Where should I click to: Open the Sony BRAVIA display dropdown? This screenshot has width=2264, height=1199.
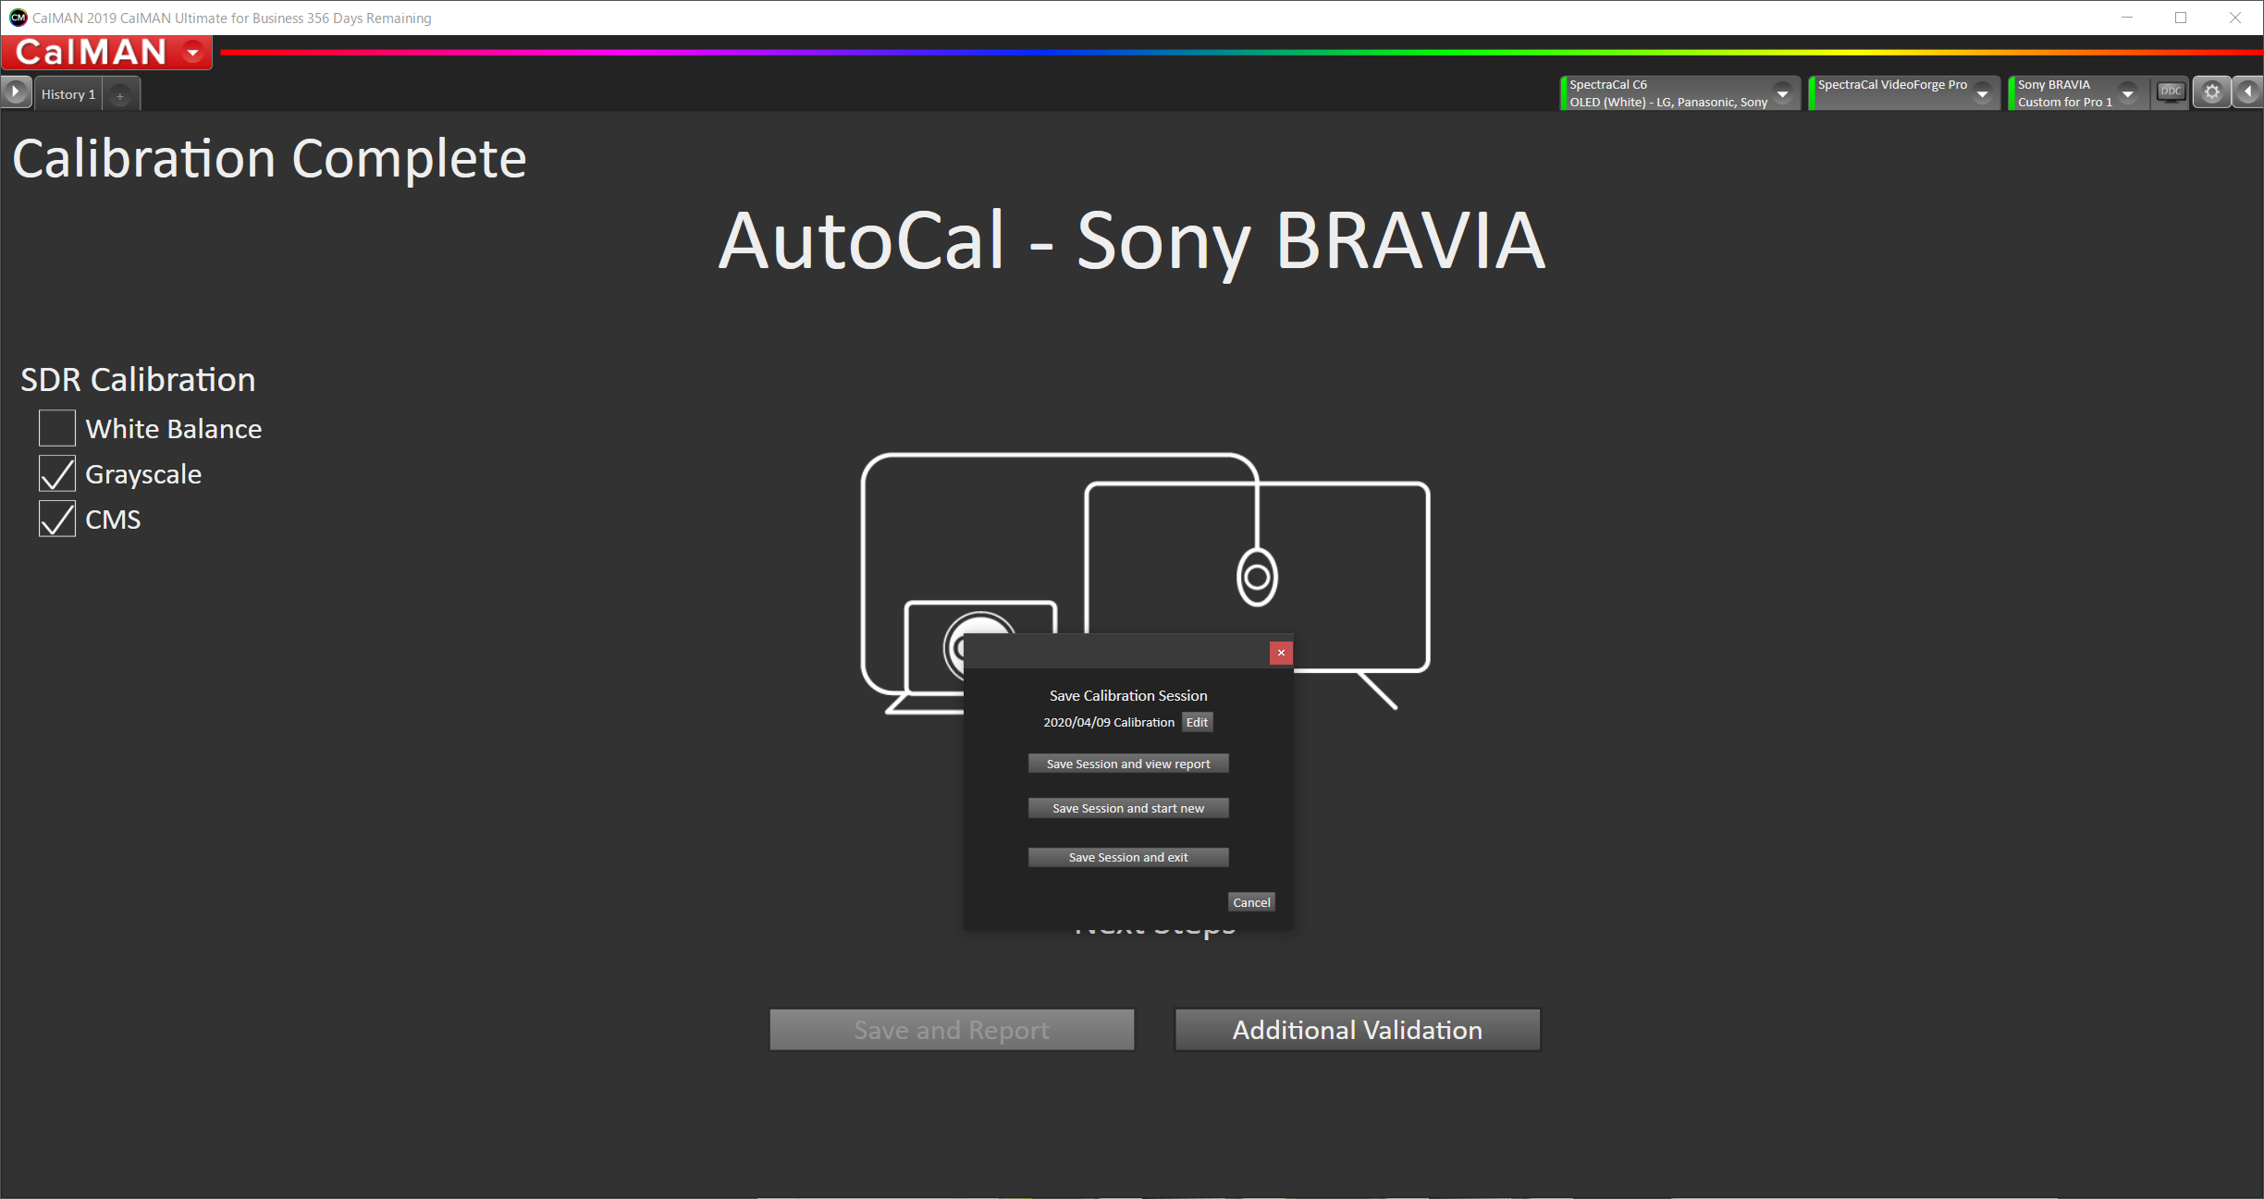click(x=2128, y=93)
